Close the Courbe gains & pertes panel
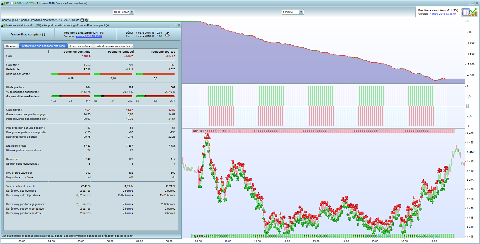 pos(86,20)
